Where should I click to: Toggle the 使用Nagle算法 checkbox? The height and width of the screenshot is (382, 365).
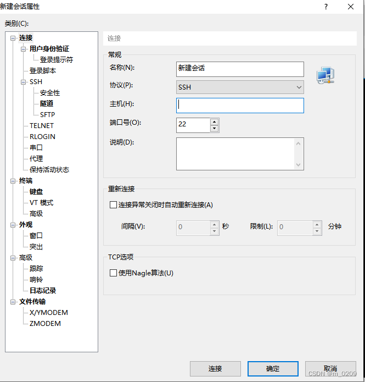113,273
